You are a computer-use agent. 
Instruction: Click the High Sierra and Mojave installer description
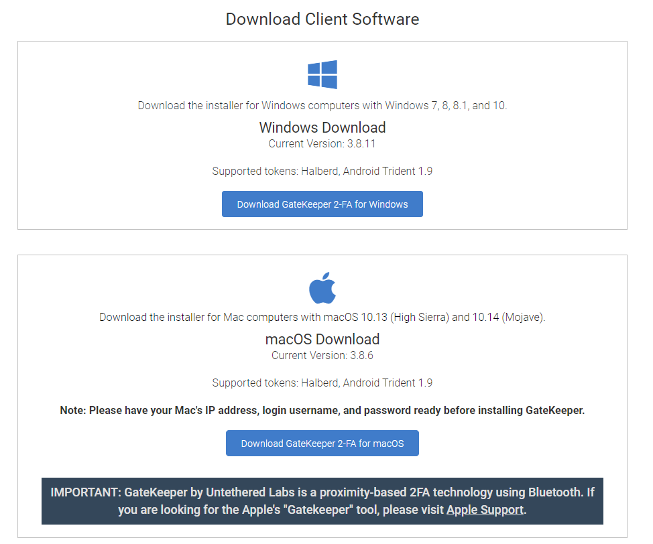[x=322, y=318]
